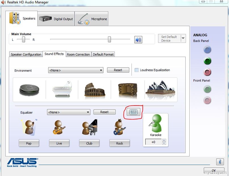The width and height of the screenshot is (229, 176).
Task: Click the pink back panel jack
Action: tap(207, 72)
